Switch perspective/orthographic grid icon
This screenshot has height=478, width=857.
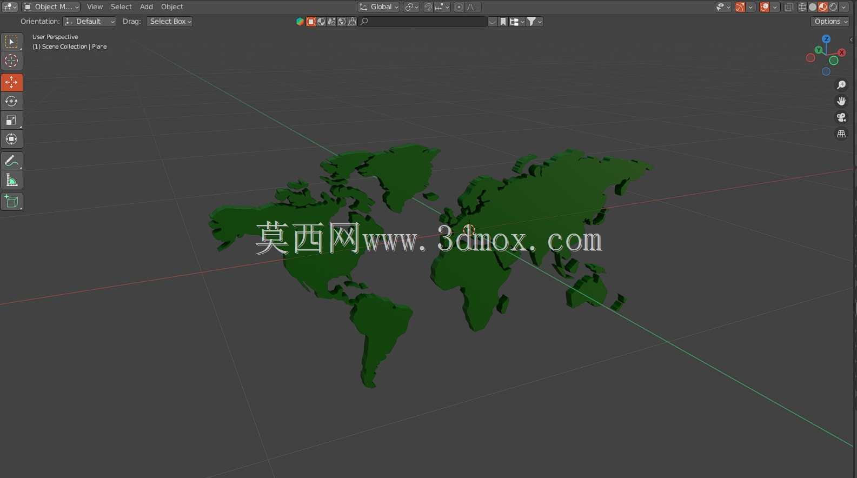point(841,134)
